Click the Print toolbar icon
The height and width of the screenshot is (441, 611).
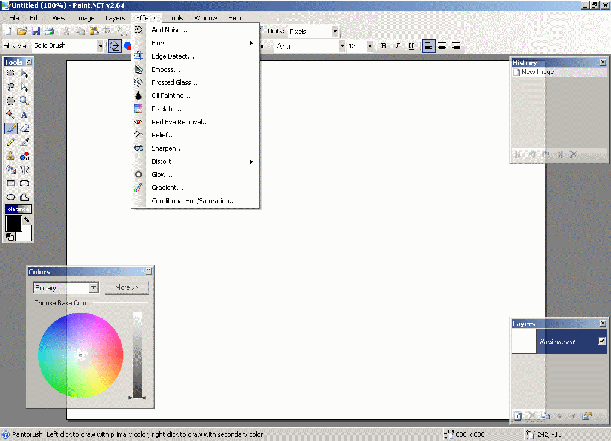(x=49, y=31)
